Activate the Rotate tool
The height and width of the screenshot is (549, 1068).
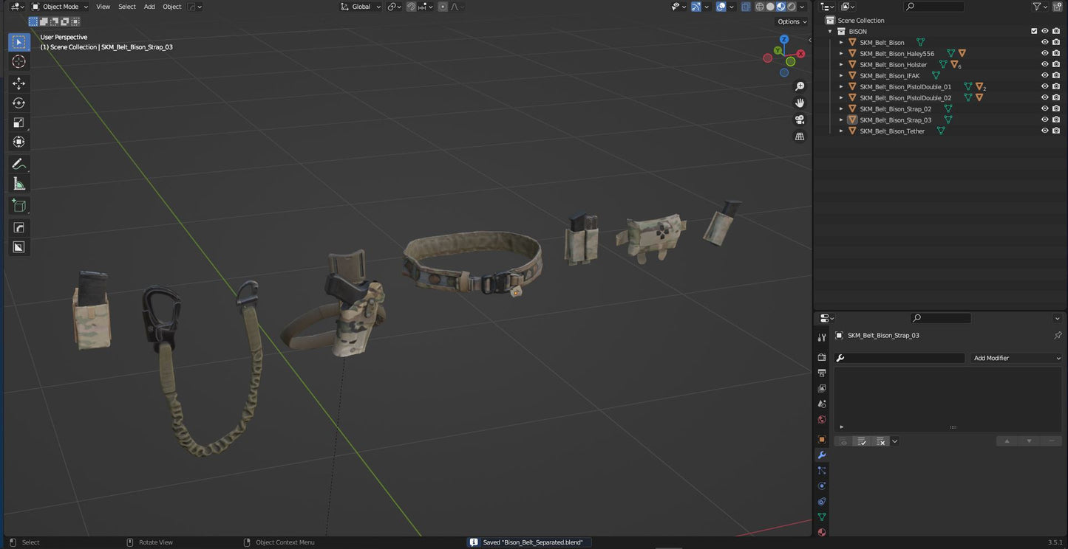[18, 103]
